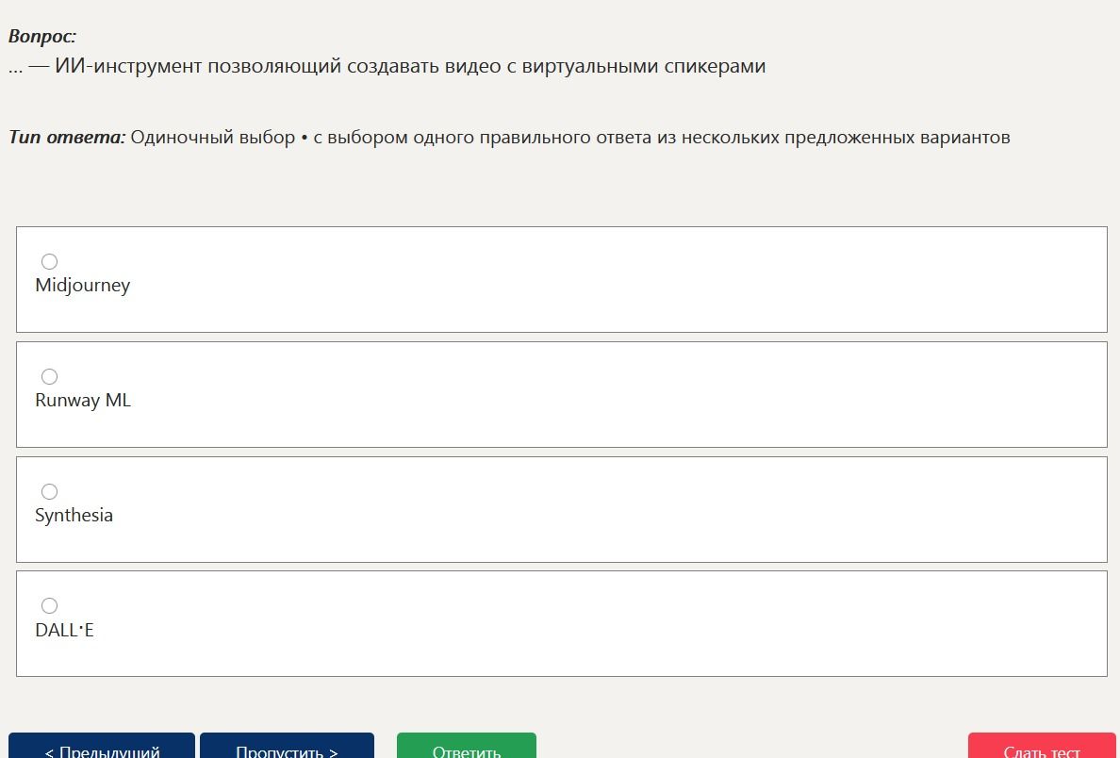Finish the test with Сдать тест
Viewport: 1120px width, 758px height.
(x=1042, y=746)
